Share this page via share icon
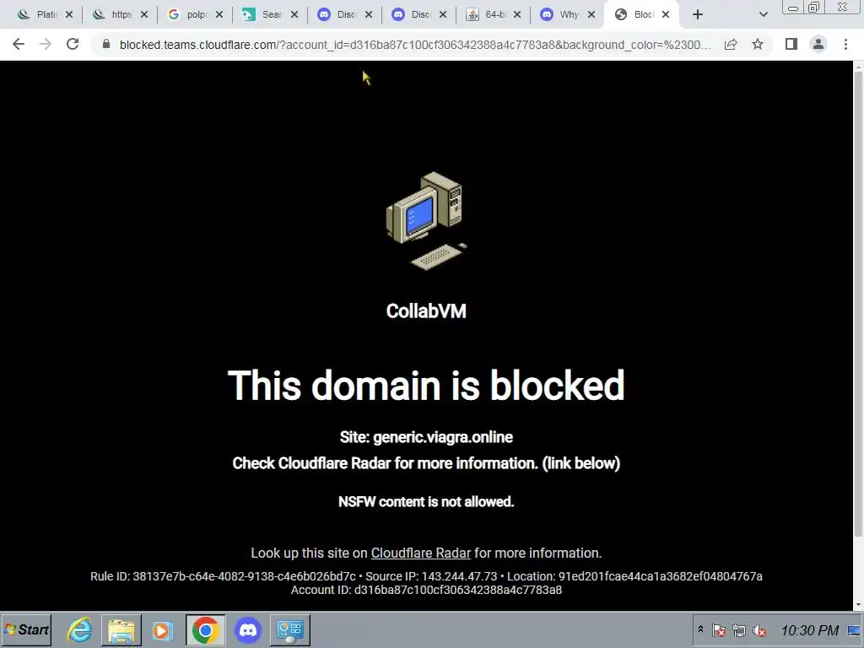Screen dimensions: 864x648 click(731, 44)
